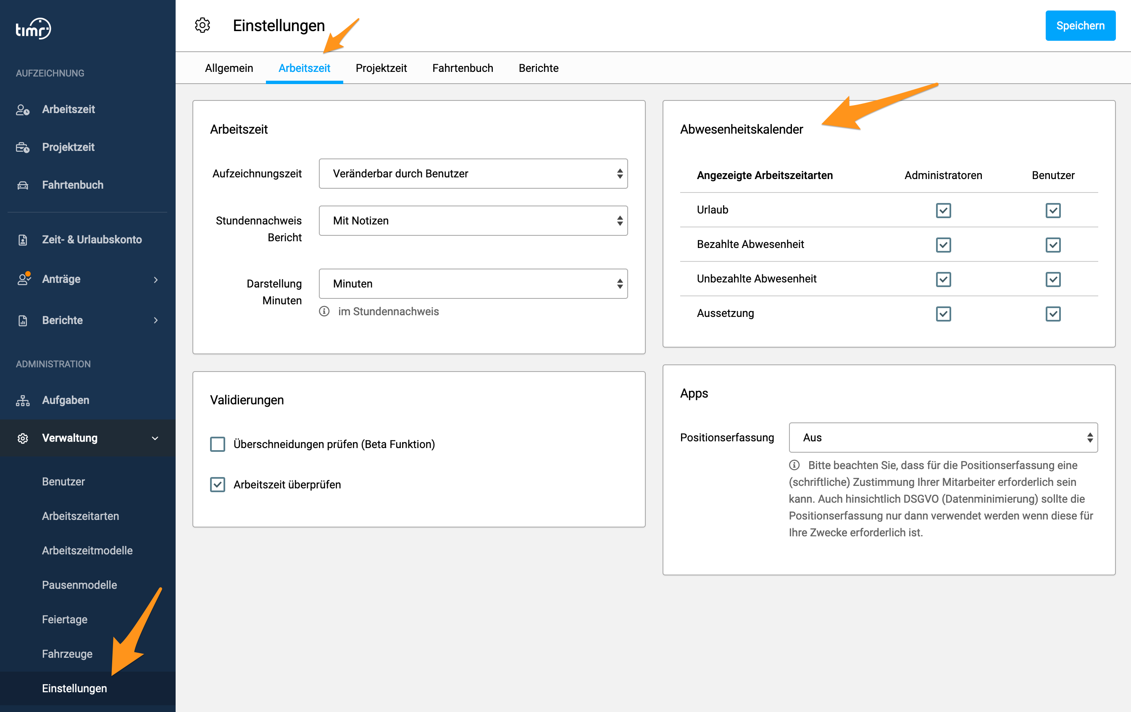
Task: Click the Angezeigte Arbeitszeitarten column header
Action: click(765, 175)
